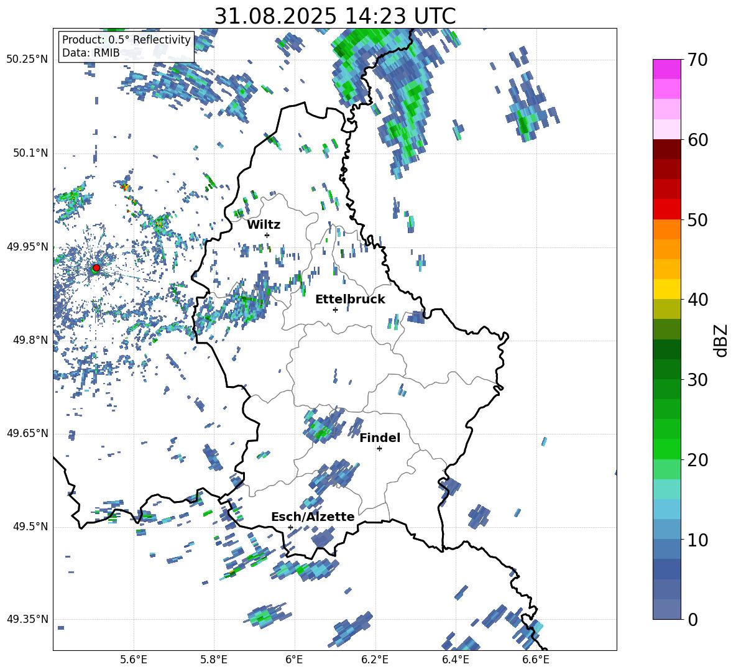Click the 49.65°N latitude label

(27, 433)
